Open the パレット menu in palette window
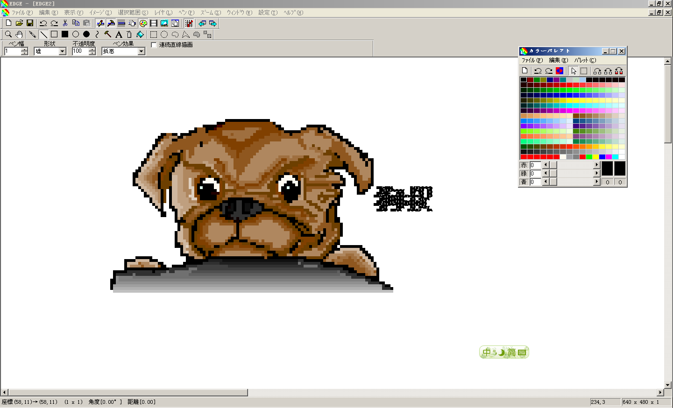Viewport: 673px width, 408px height. [x=585, y=60]
